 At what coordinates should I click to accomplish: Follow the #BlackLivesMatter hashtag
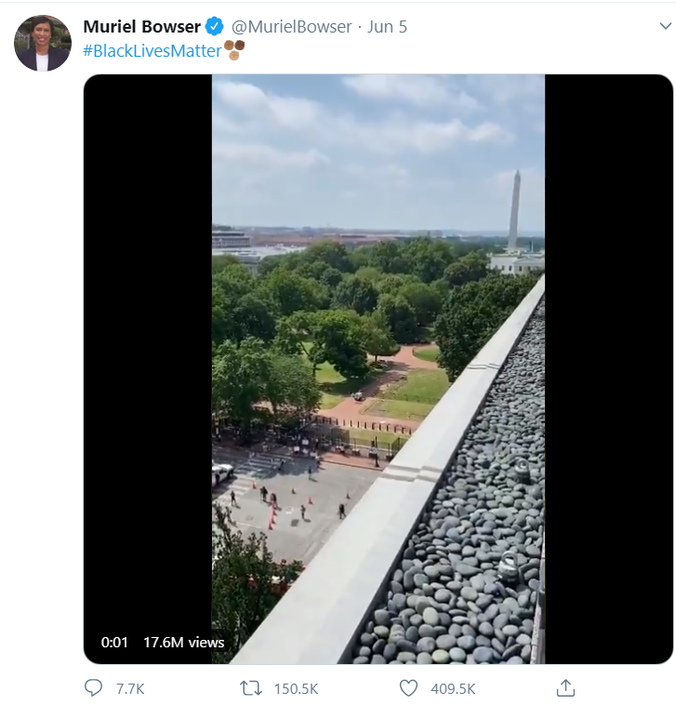coord(152,50)
